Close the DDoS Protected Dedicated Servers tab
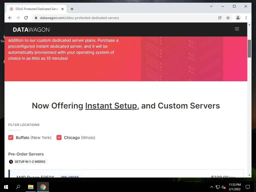 (x=62, y=9)
